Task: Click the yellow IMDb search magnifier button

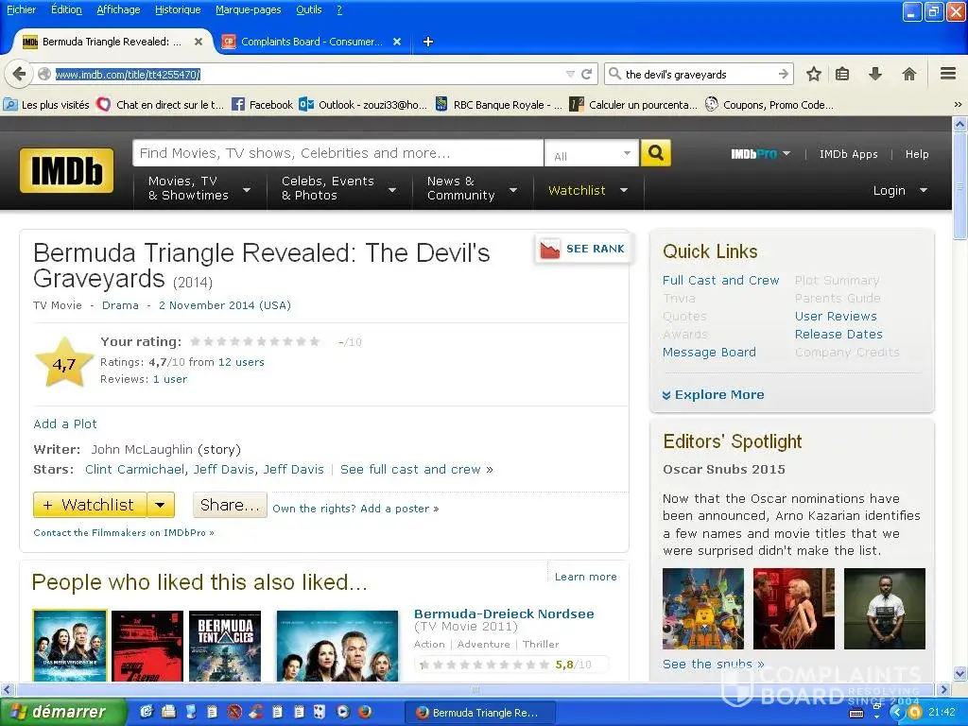Action: coord(655,153)
